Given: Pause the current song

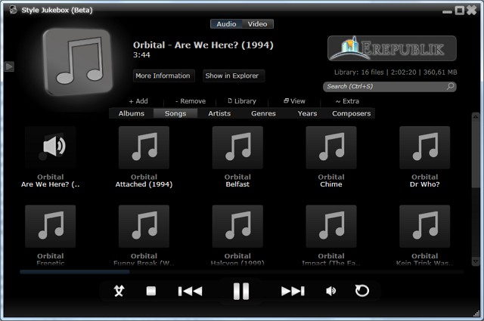Looking at the screenshot, I should 241,291.
